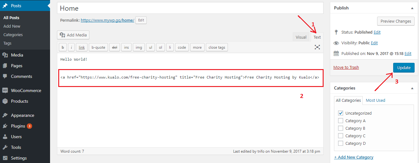
Task: Click the Appearance paintbrush icon
Action: 5,115
